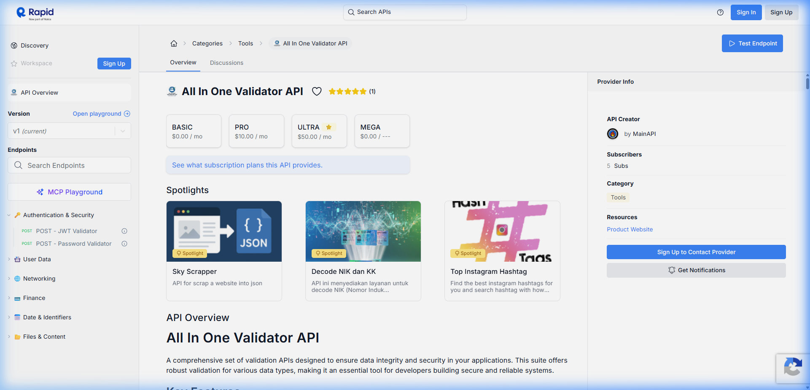
Task: Open Top Instagram Hashtag spotlight thumbnail
Action: [502, 231]
